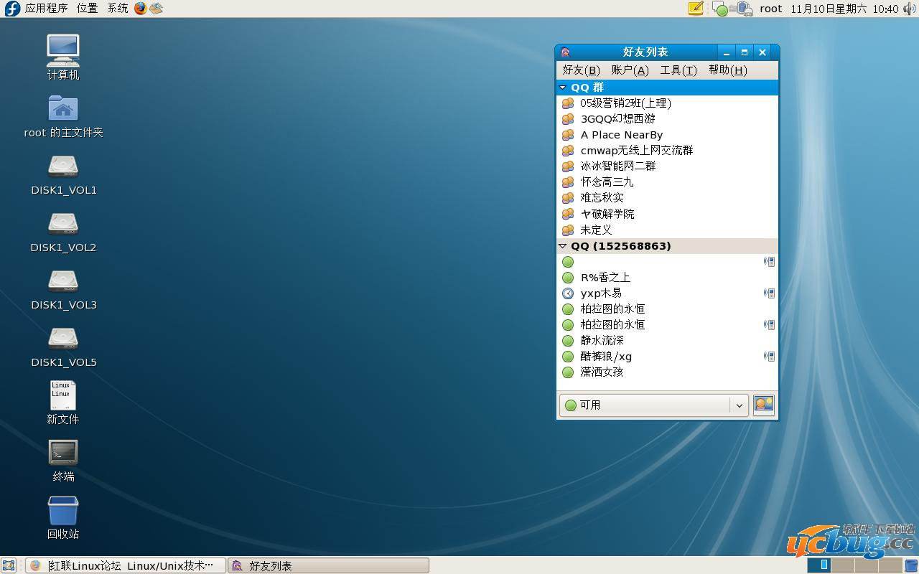
Task: Click the volume speaker icon
Action: point(910,9)
